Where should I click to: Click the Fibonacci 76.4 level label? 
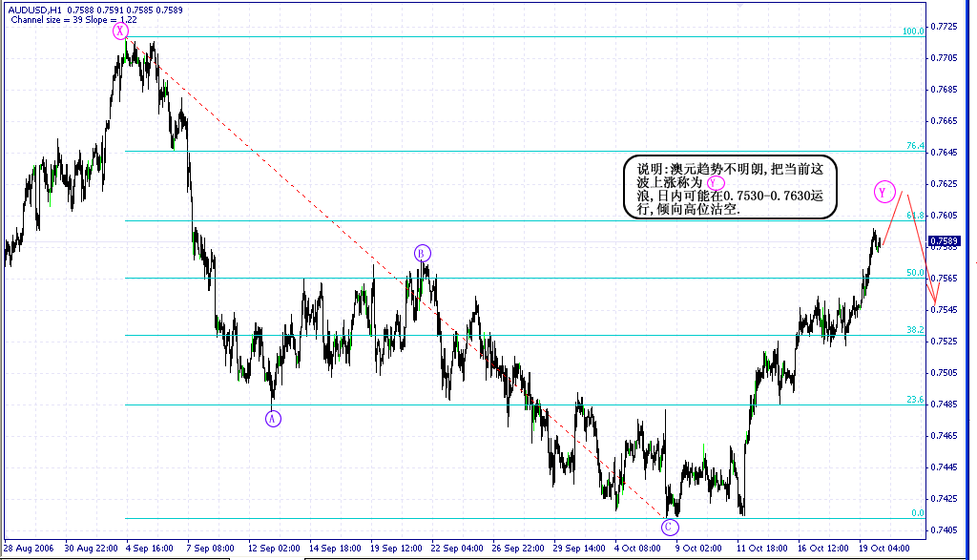pos(915,146)
